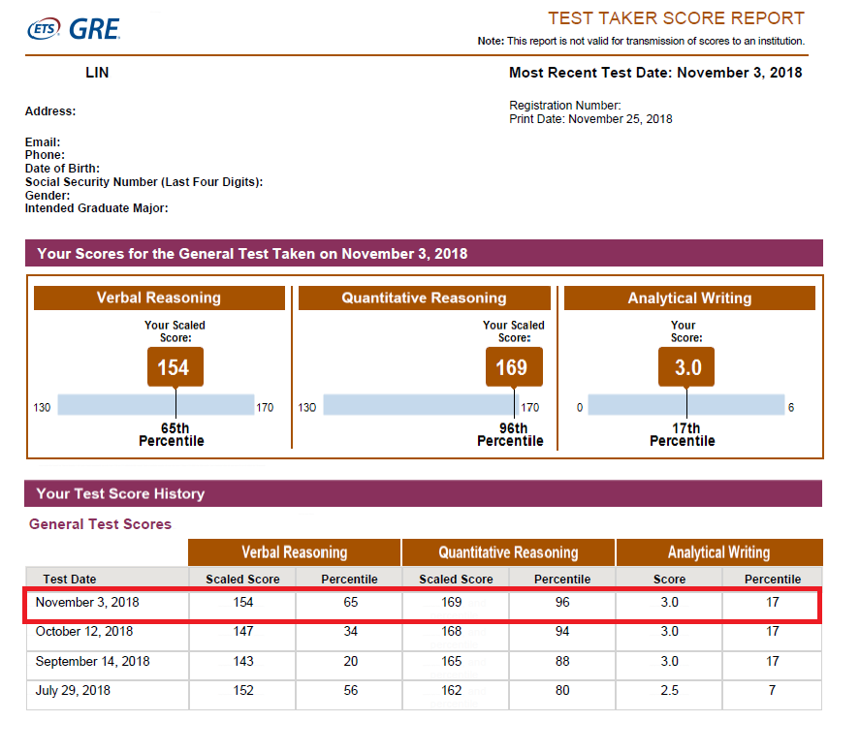Click the 'September 14, 2018' row date
The image size is (860, 753).
pos(93,661)
